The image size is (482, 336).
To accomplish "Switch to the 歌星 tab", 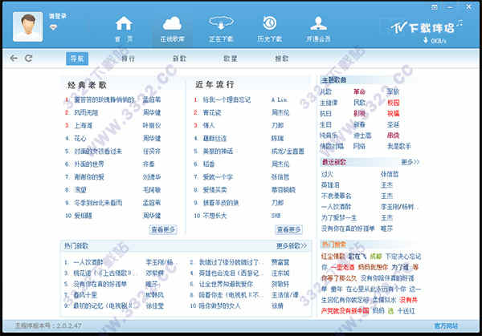I will (231, 59).
